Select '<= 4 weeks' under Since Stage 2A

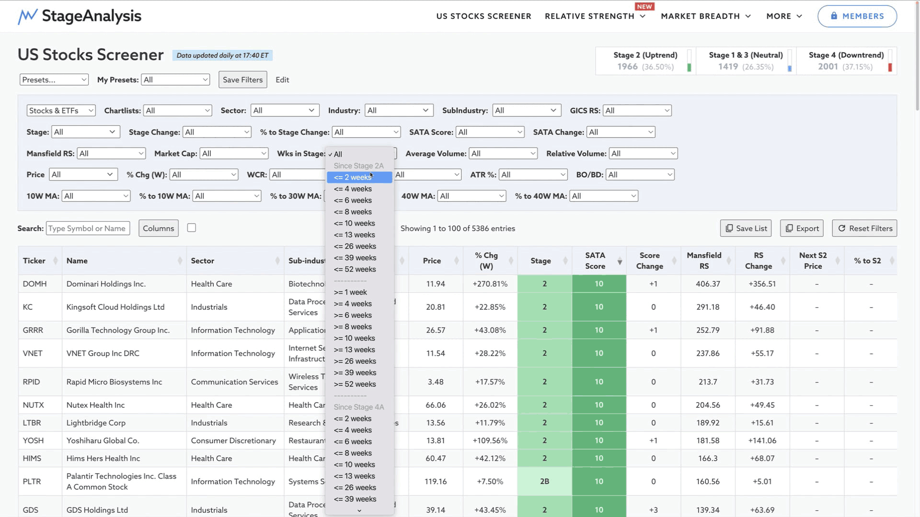pyautogui.click(x=353, y=189)
